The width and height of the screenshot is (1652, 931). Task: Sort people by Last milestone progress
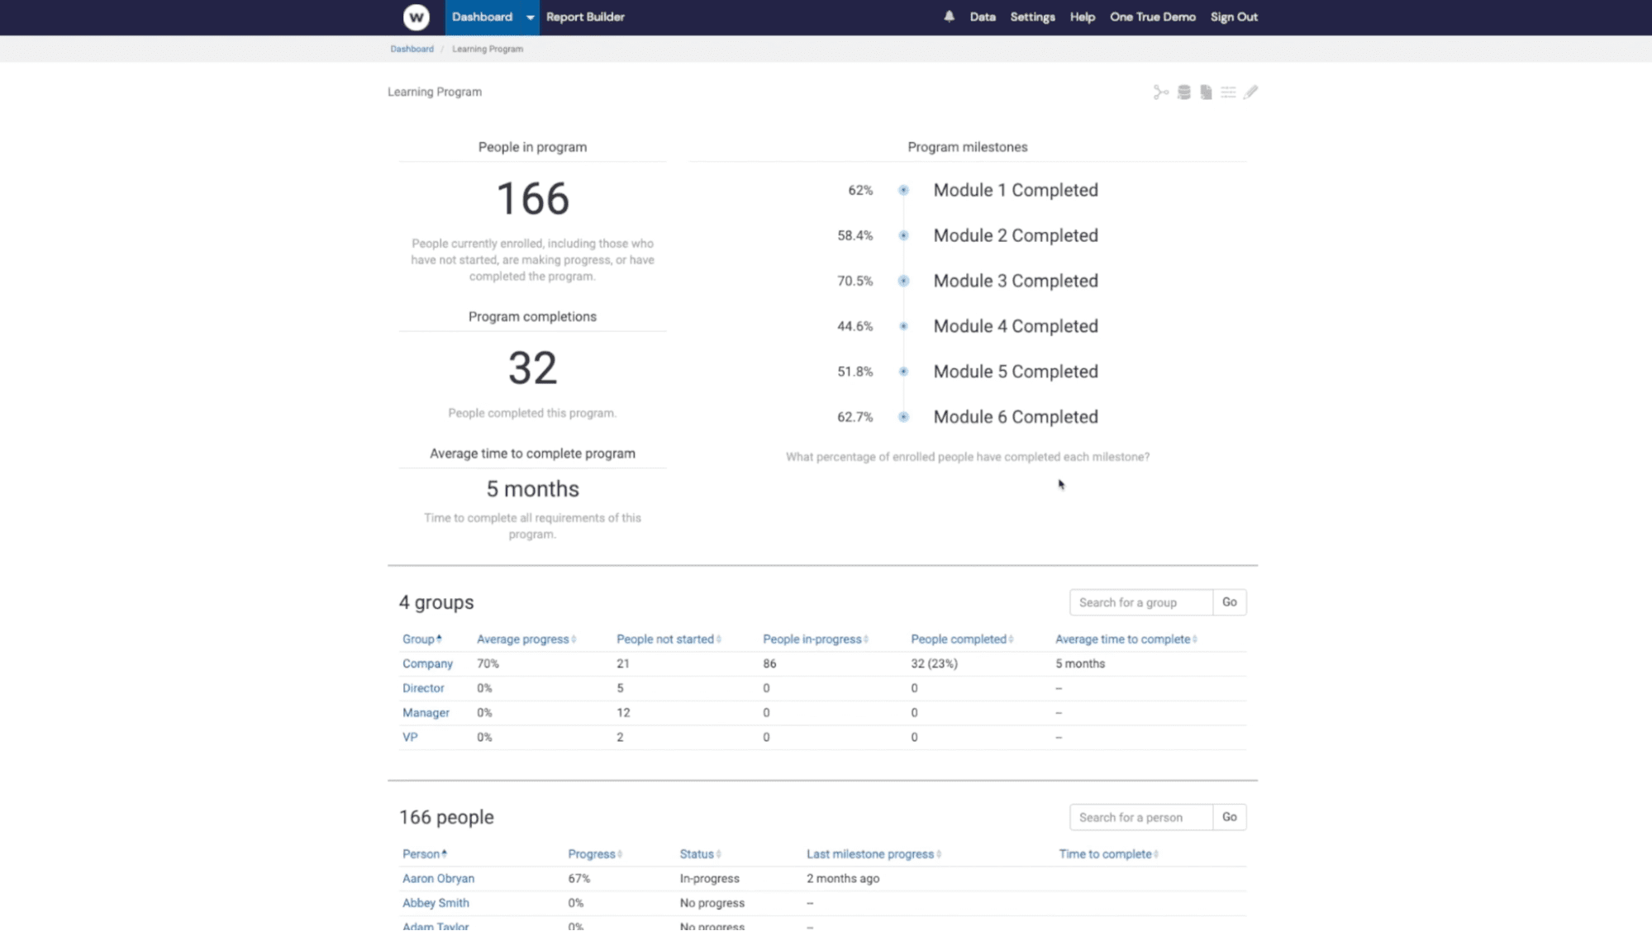874,854
